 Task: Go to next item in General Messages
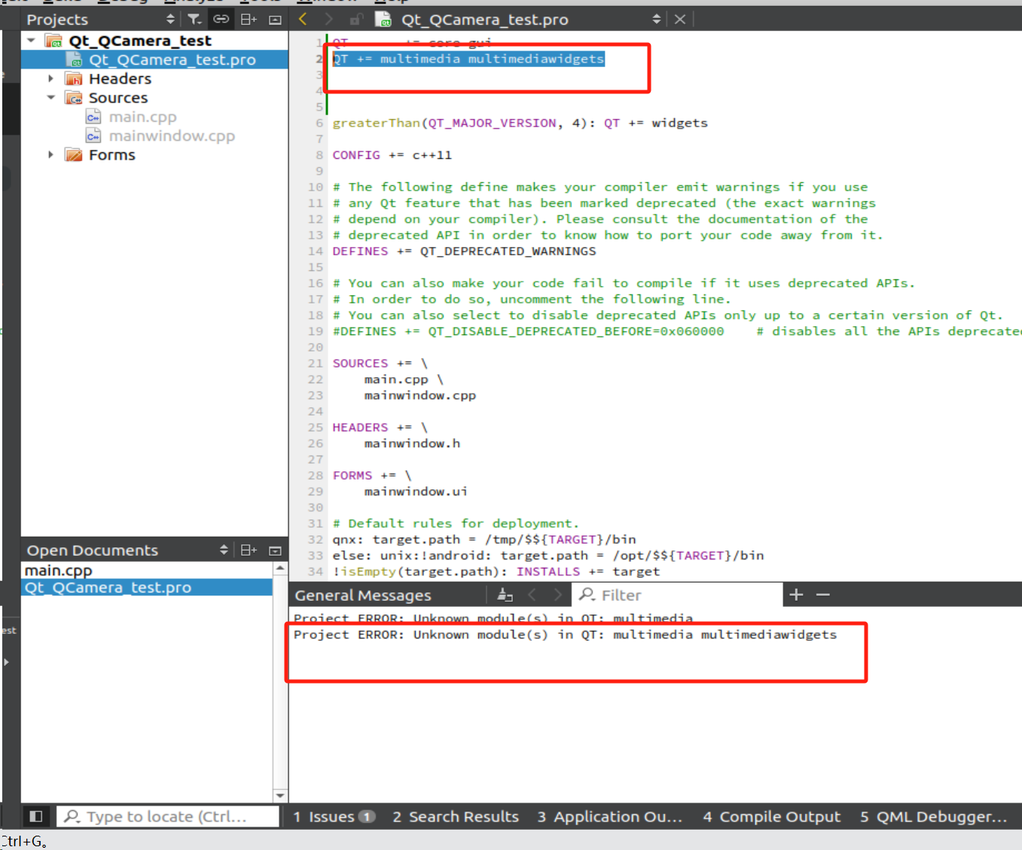tap(558, 595)
